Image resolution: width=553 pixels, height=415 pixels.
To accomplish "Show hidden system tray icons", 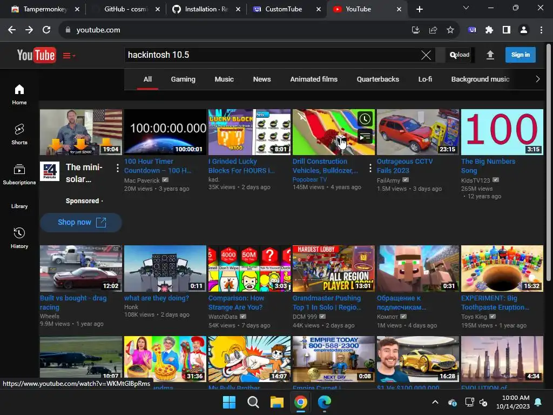I will click(435, 402).
